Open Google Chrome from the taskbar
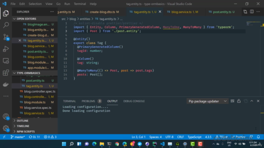 click(x=117, y=144)
